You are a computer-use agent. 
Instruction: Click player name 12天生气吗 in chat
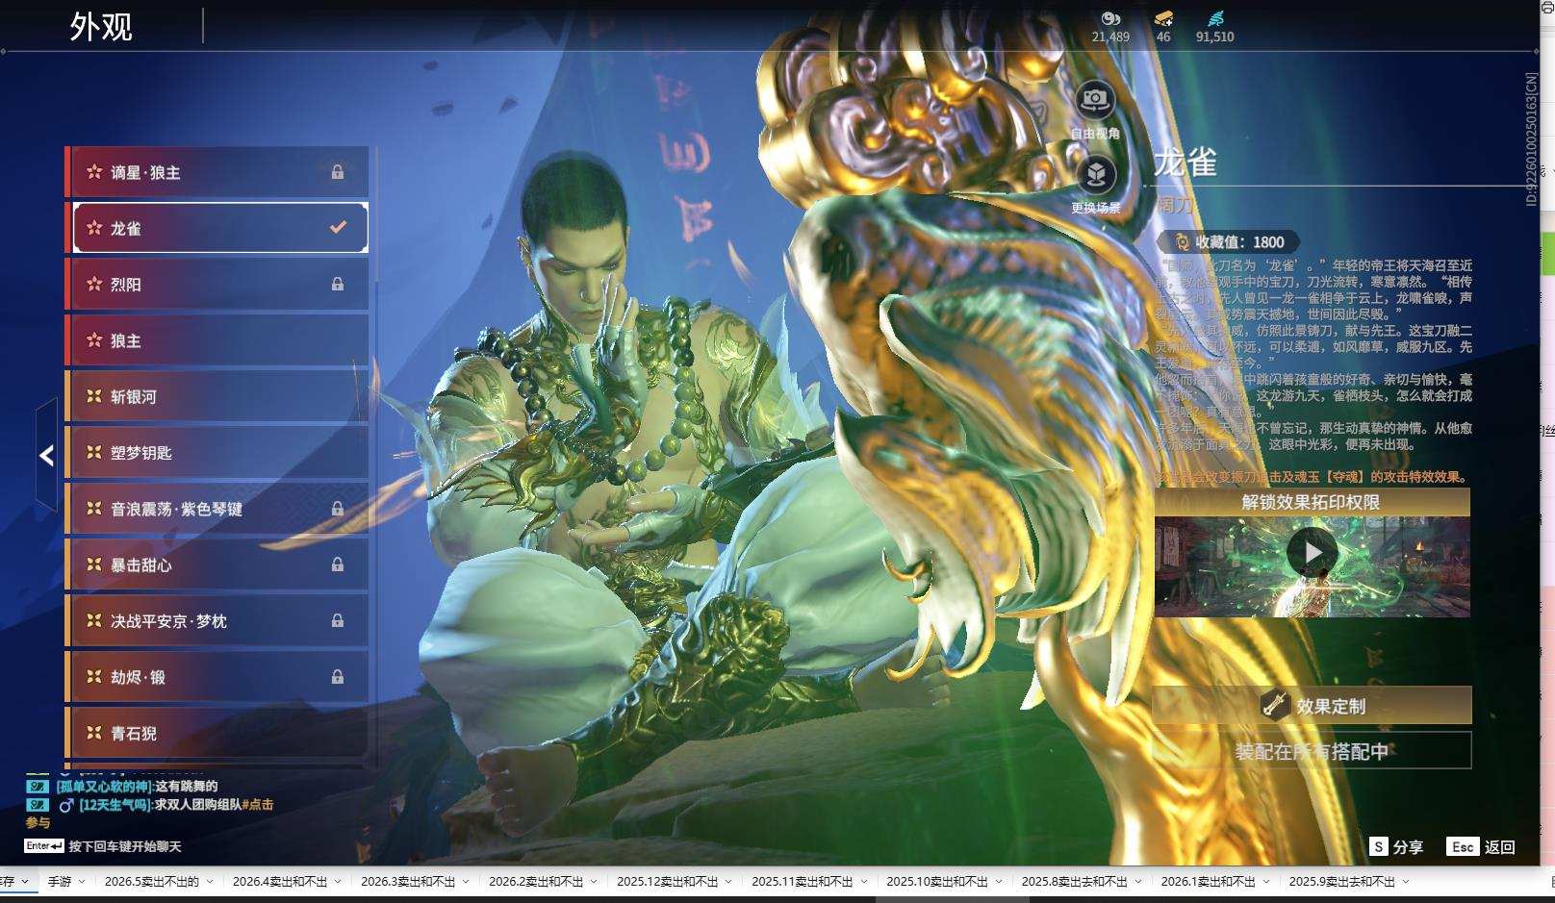(115, 805)
